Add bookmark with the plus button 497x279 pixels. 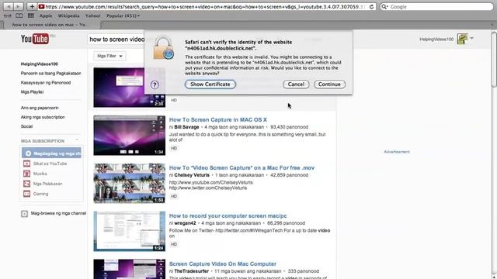pos(32,6)
